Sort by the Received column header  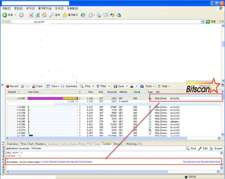(x=112, y=92)
